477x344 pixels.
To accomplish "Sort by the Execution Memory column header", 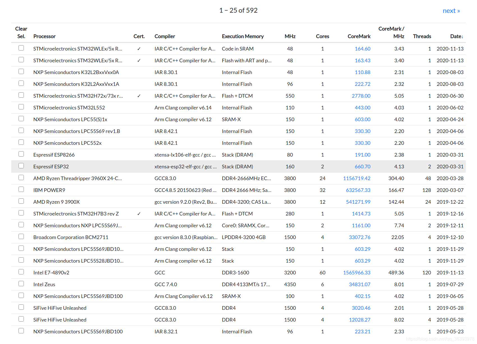I will pos(243,36).
